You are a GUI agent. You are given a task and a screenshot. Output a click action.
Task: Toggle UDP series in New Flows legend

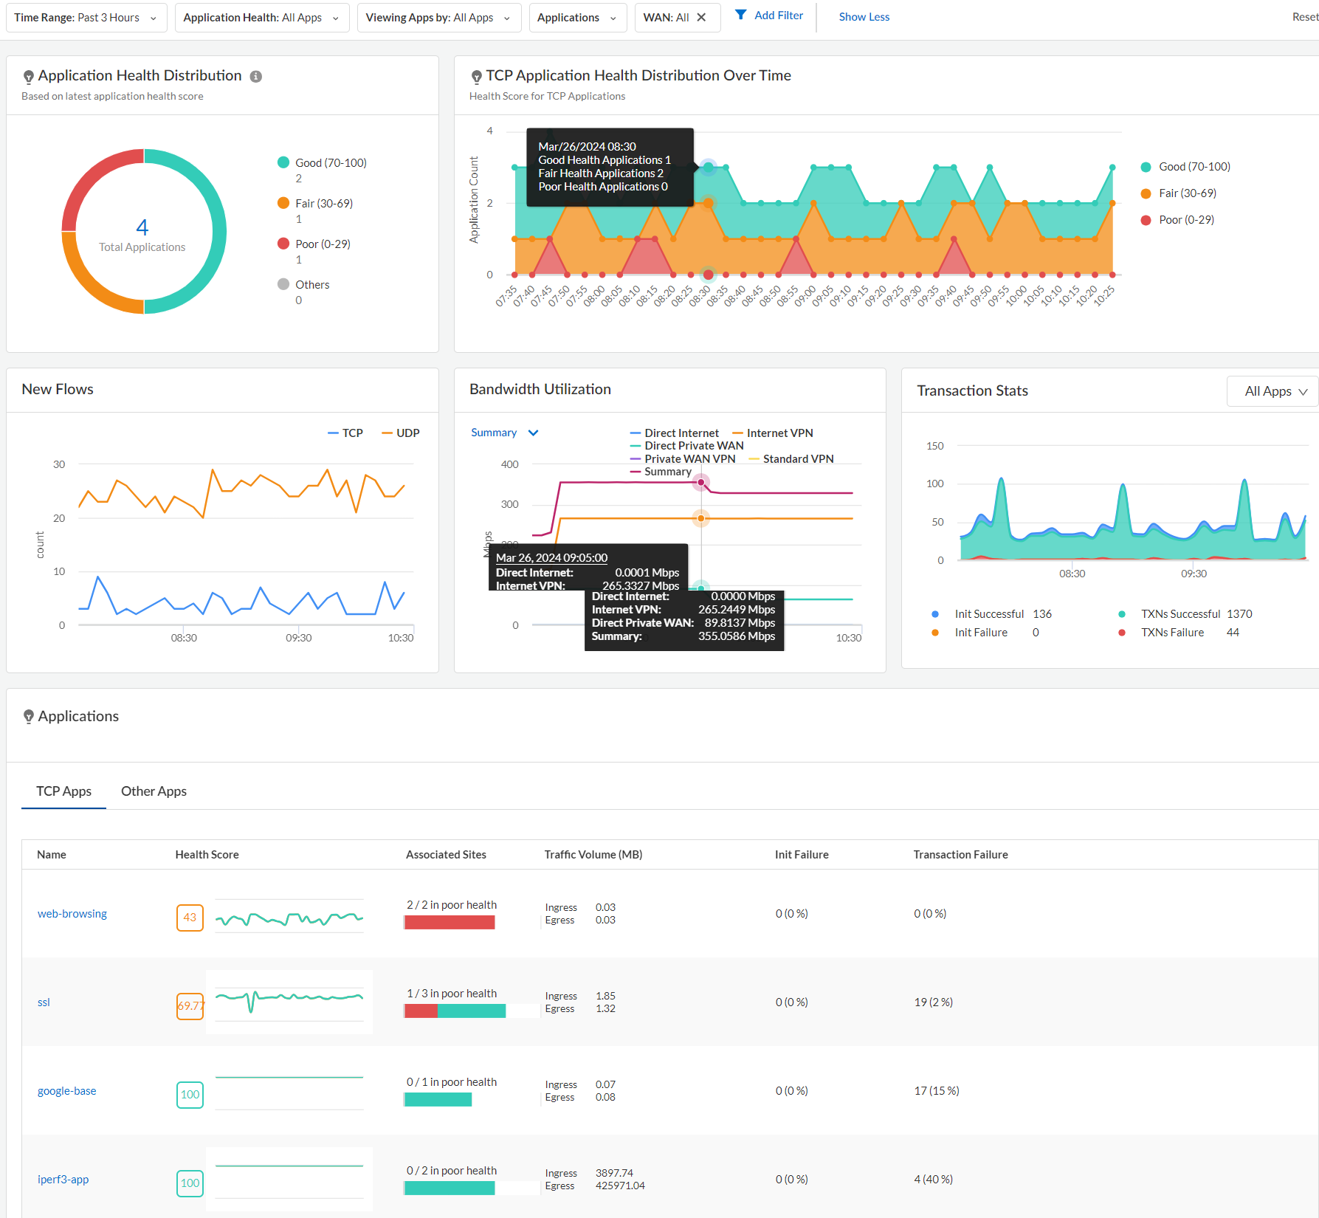401,433
